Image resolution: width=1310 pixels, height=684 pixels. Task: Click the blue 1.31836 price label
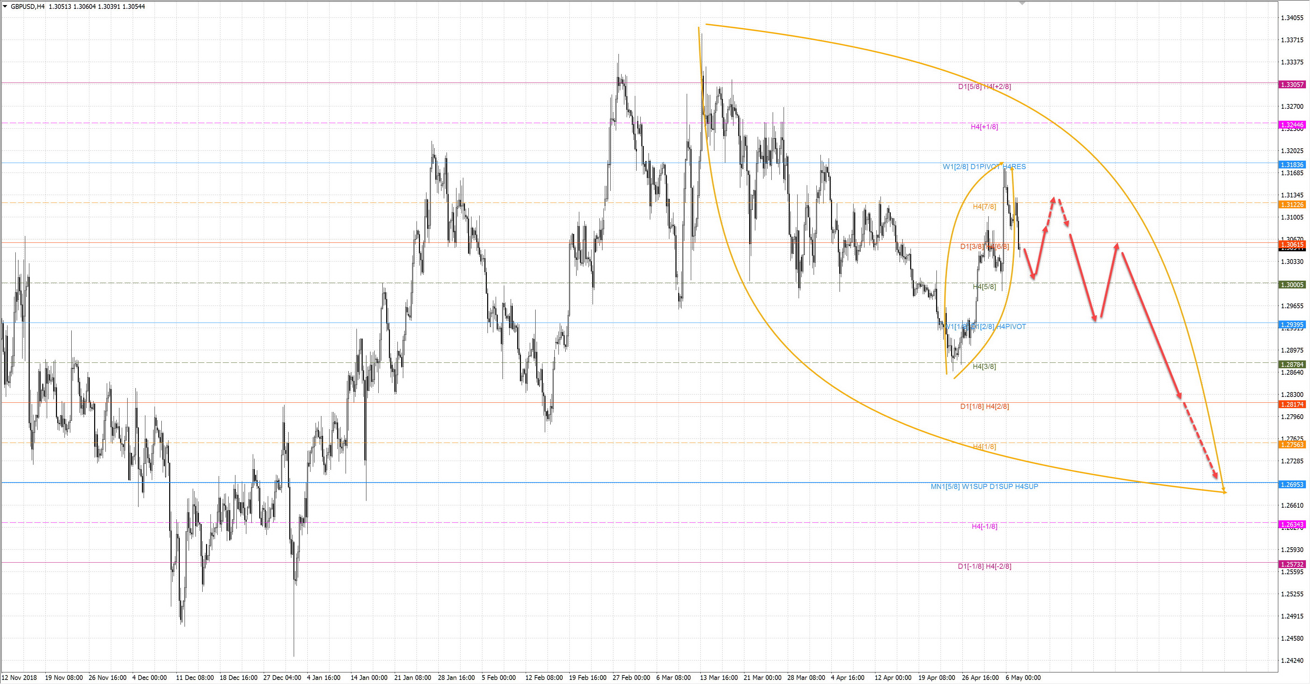click(x=1292, y=165)
